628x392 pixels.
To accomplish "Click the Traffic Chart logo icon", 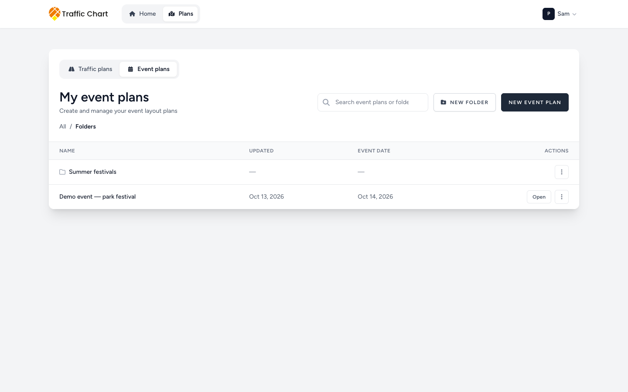I will tap(55, 14).
